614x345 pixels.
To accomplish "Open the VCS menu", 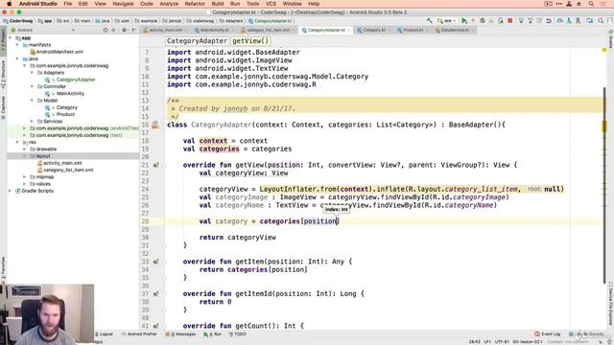I will click(271, 4).
